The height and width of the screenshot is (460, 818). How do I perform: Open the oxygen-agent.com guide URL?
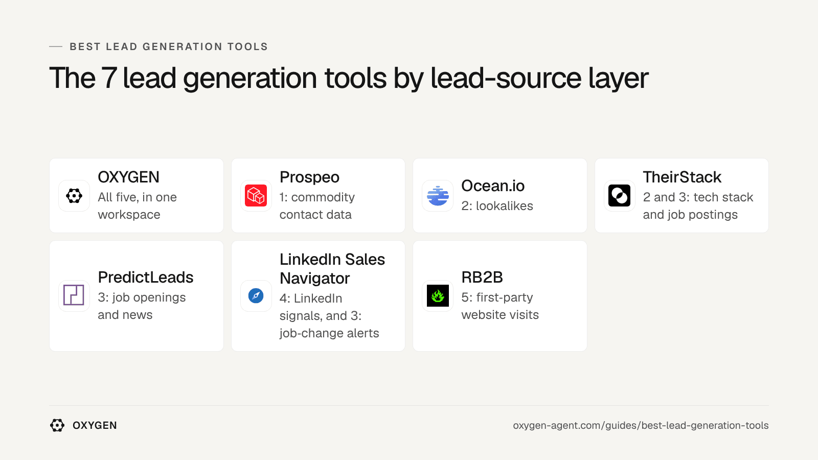(x=641, y=425)
